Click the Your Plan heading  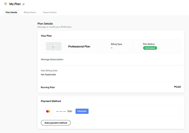click(x=46, y=36)
